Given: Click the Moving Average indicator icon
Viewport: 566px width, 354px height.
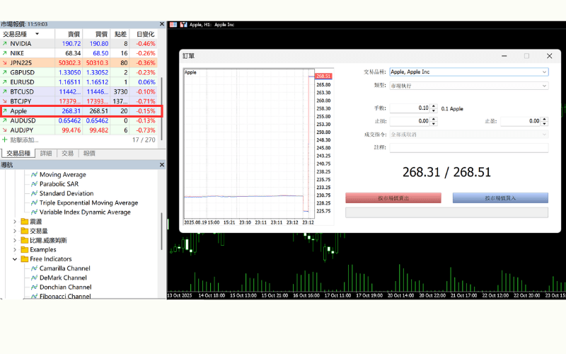Looking at the screenshot, I should click(x=33, y=175).
